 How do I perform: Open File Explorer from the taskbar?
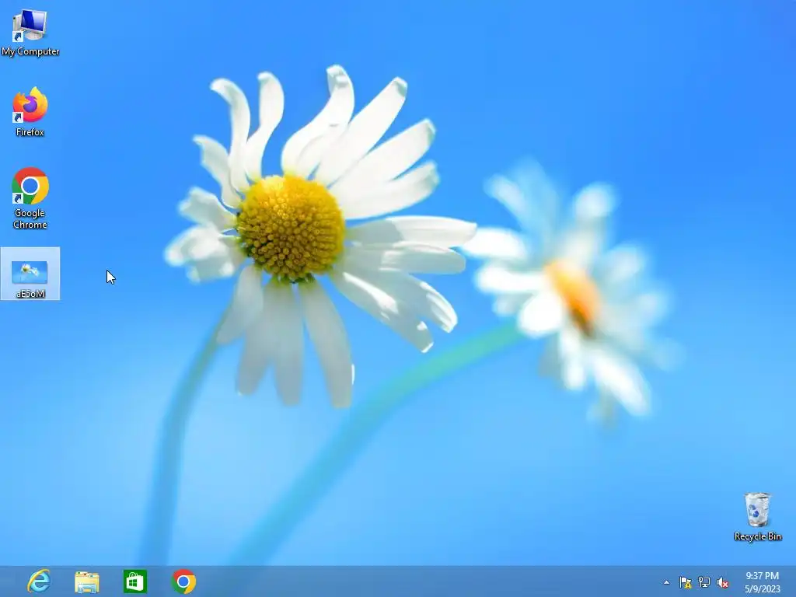[x=87, y=581]
